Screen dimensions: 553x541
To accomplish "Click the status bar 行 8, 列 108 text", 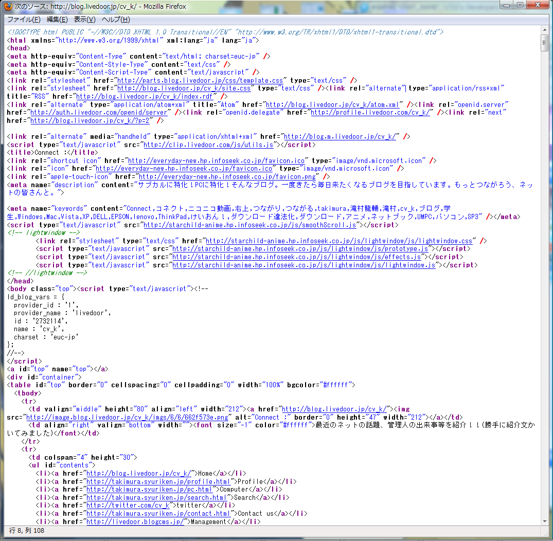I will point(27,530).
